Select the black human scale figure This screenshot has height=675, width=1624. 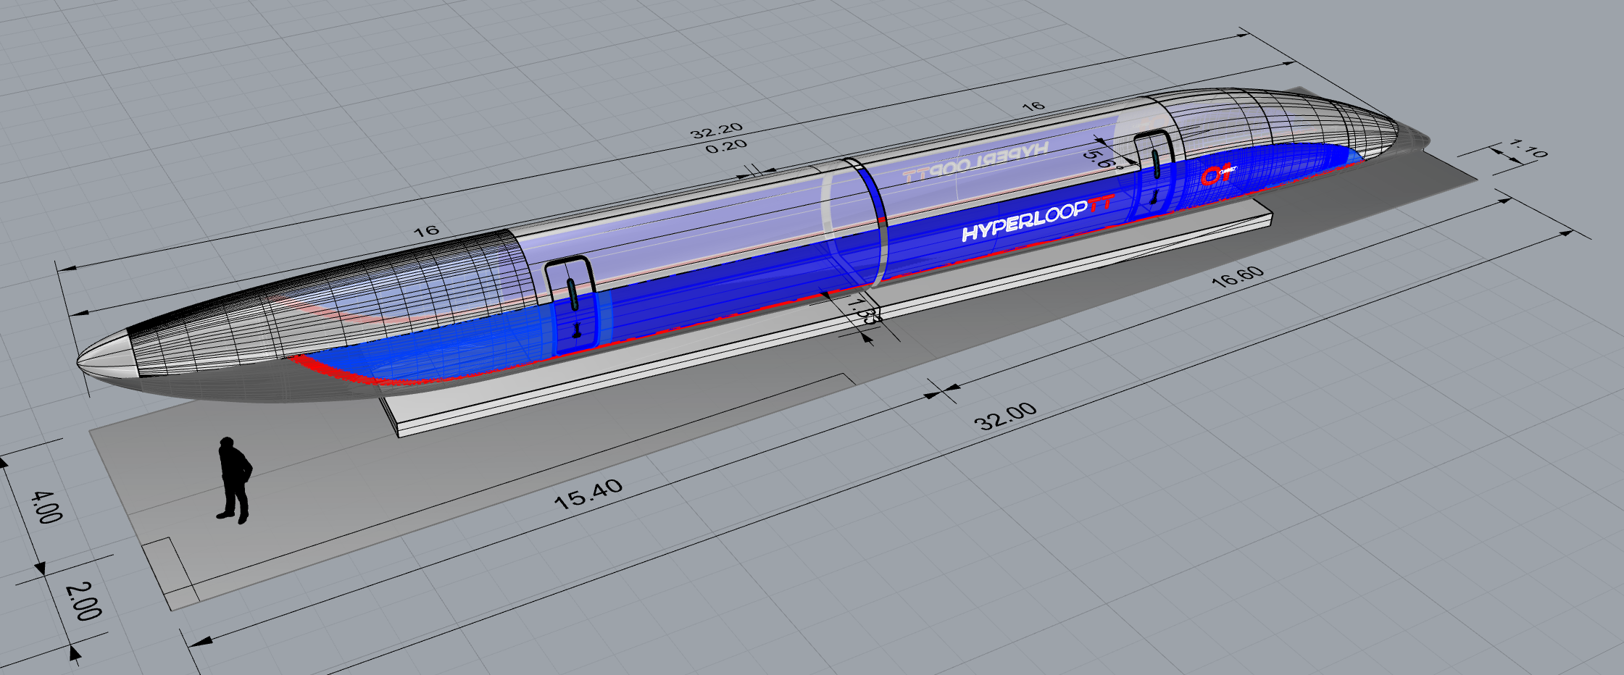click(x=235, y=480)
